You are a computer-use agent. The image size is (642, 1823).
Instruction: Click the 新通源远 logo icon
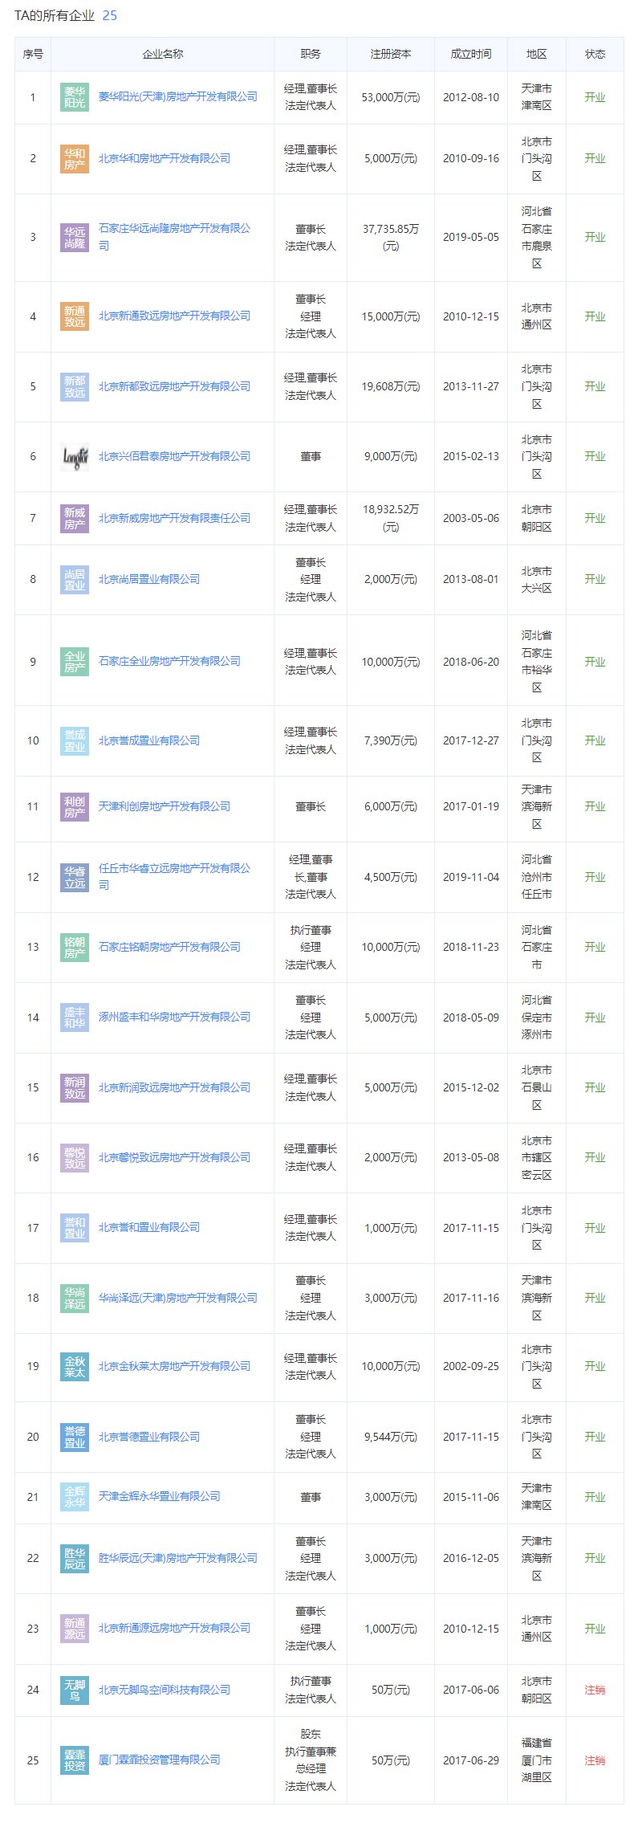[x=75, y=1629]
